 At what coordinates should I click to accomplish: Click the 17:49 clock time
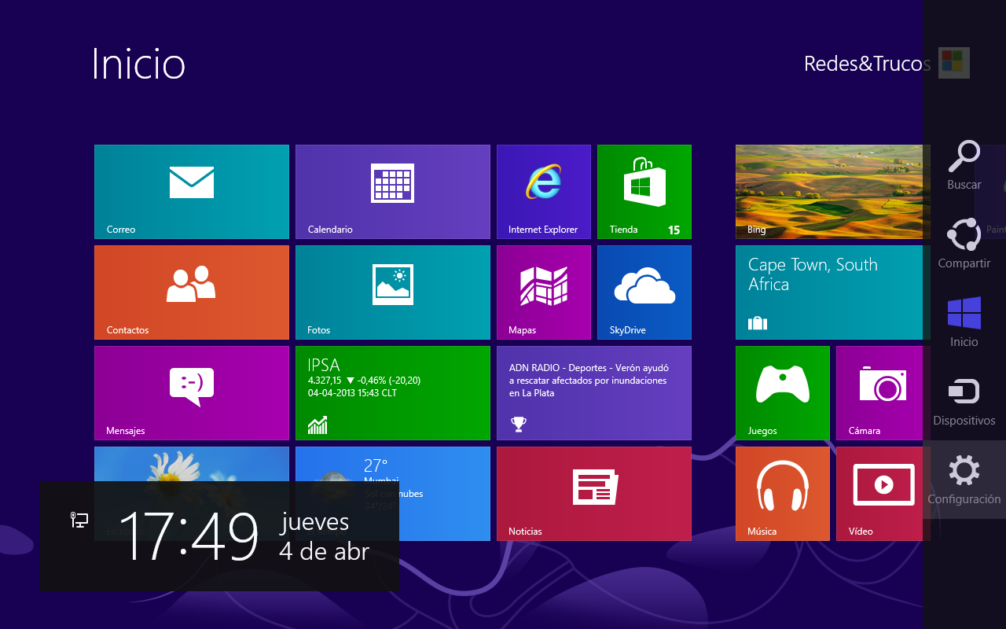[x=189, y=537]
